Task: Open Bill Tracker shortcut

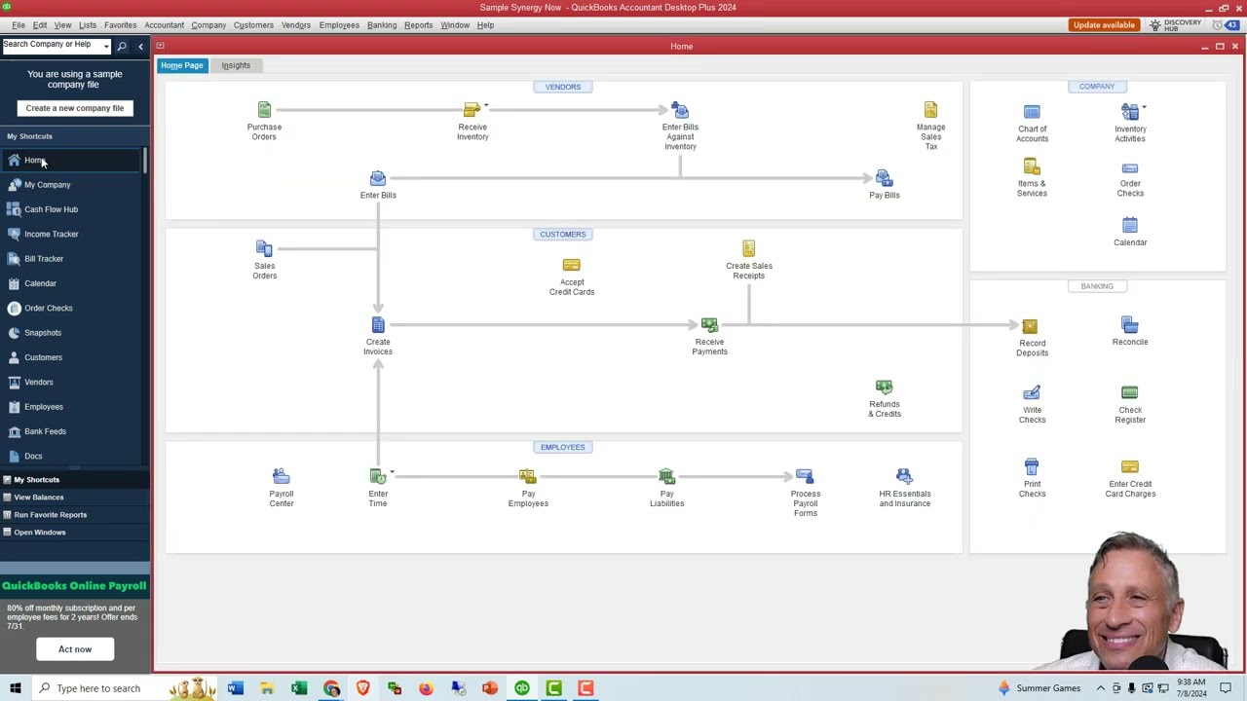Action: click(44, 259)
